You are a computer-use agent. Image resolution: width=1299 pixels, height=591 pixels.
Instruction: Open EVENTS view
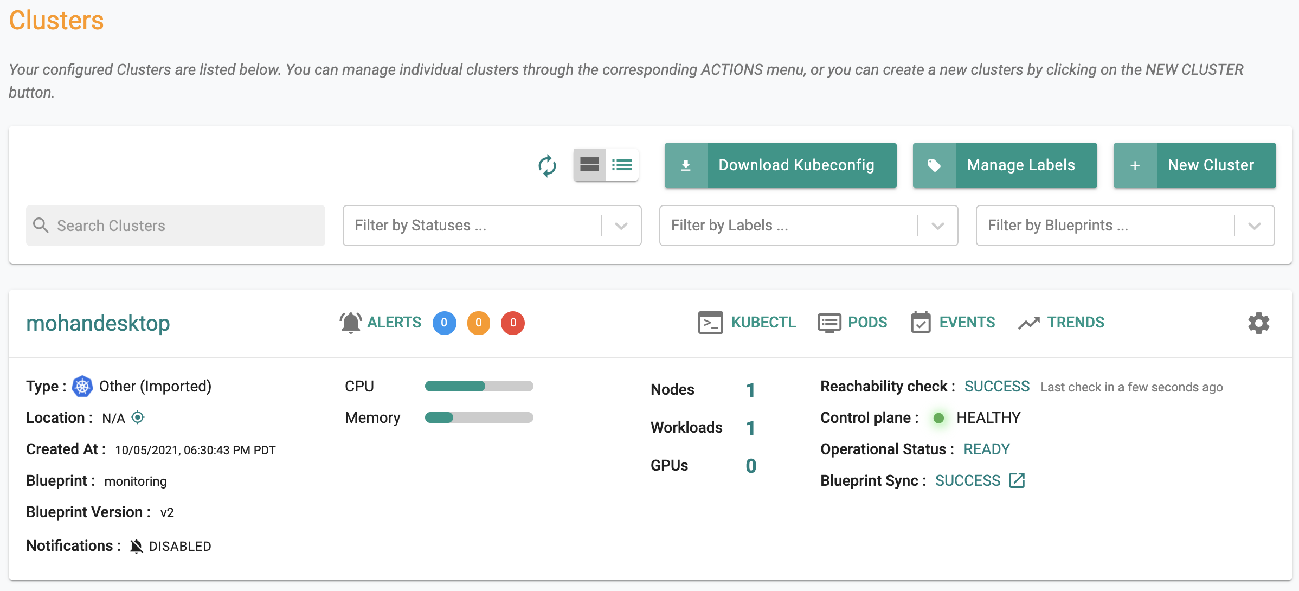click(967, 323)
